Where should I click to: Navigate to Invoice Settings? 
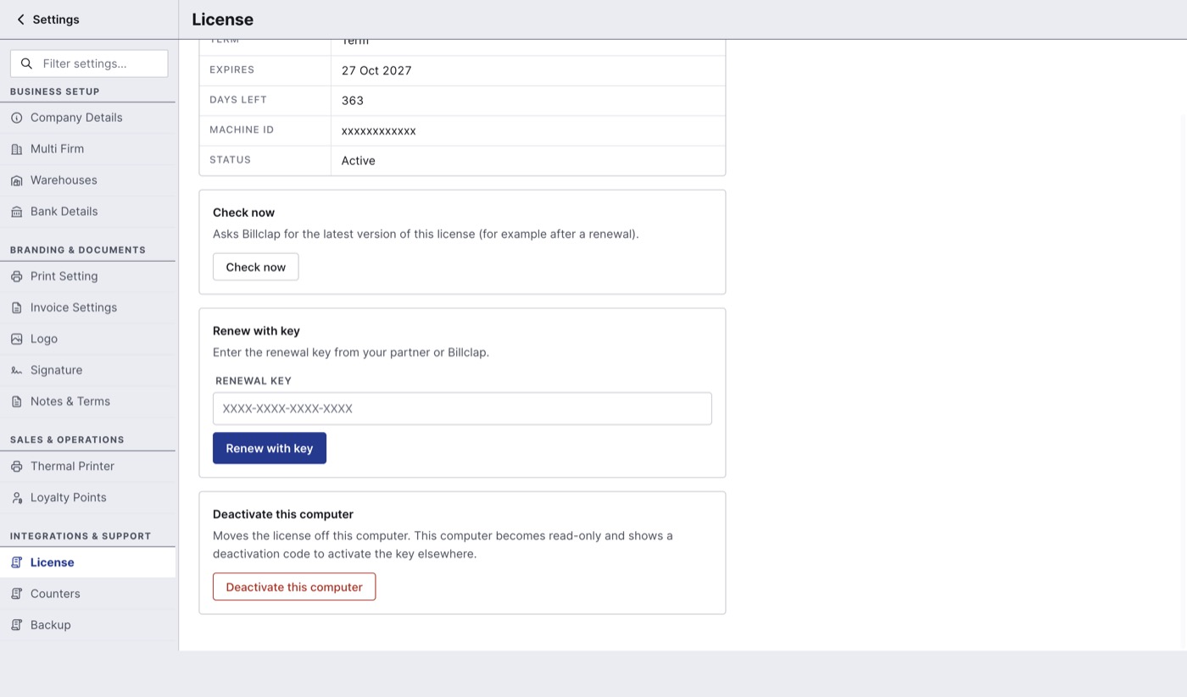[x=88, y=307]
